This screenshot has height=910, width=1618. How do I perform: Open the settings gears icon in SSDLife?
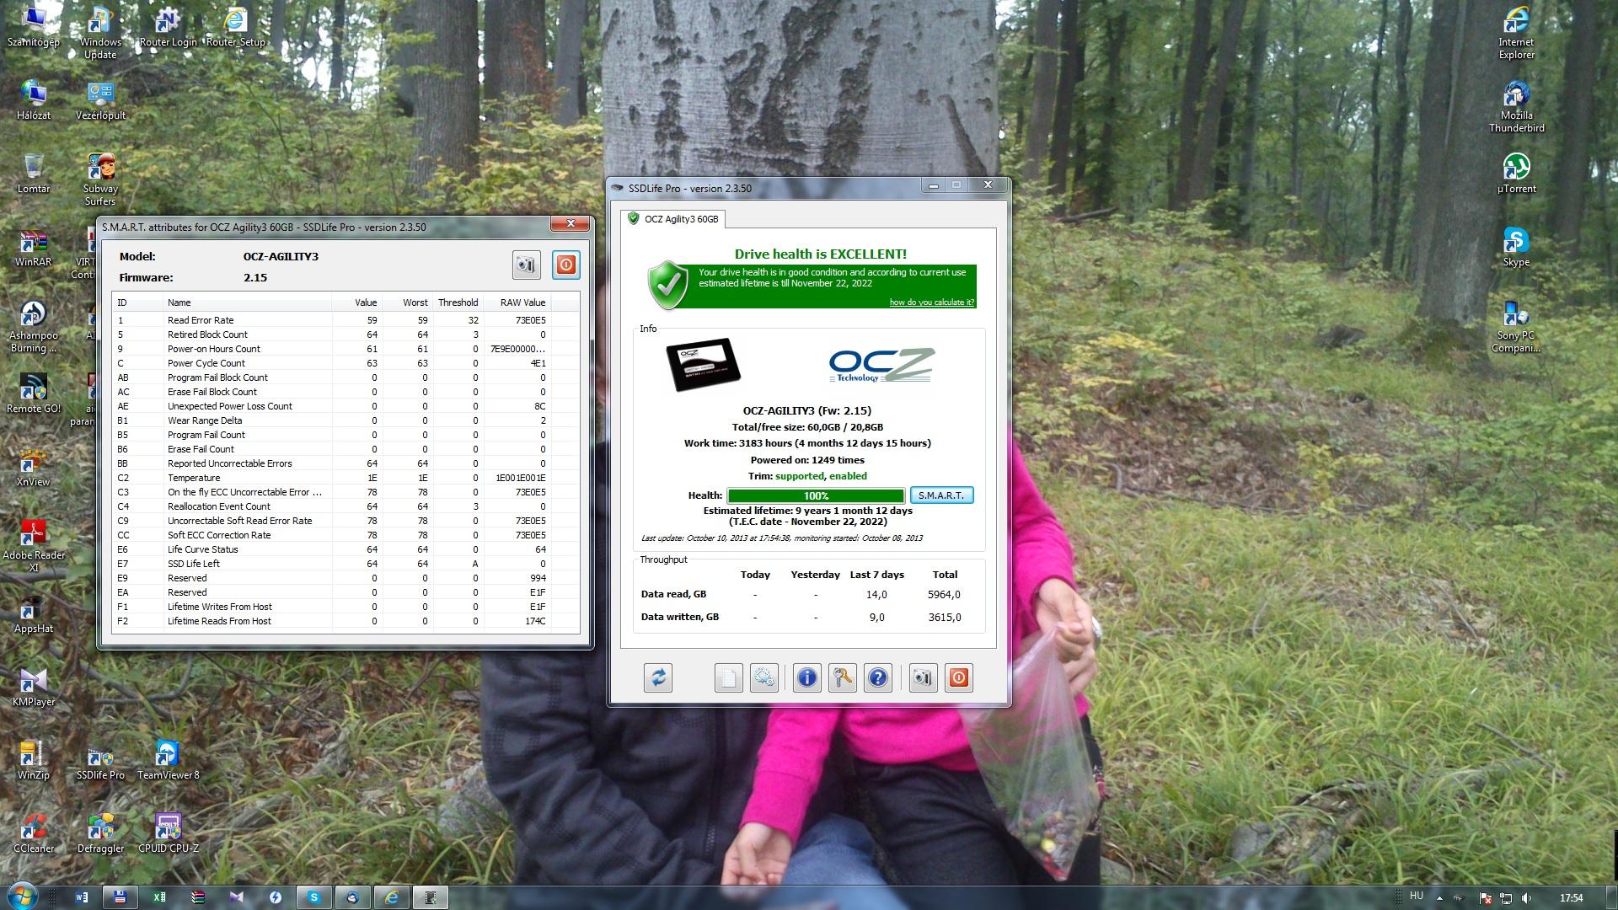coord(763,677)
